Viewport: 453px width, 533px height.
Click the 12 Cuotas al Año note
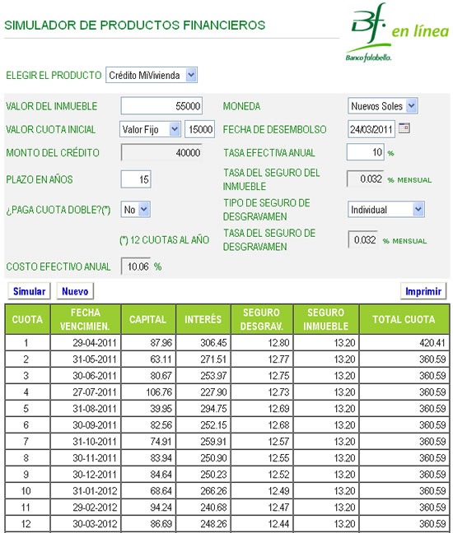[165, 240]
